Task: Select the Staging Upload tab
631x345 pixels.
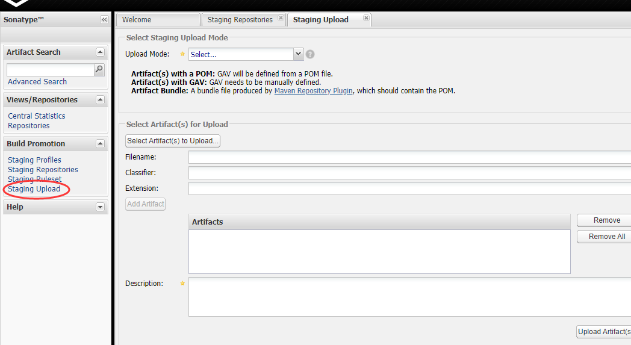Action: click(329, 20)
